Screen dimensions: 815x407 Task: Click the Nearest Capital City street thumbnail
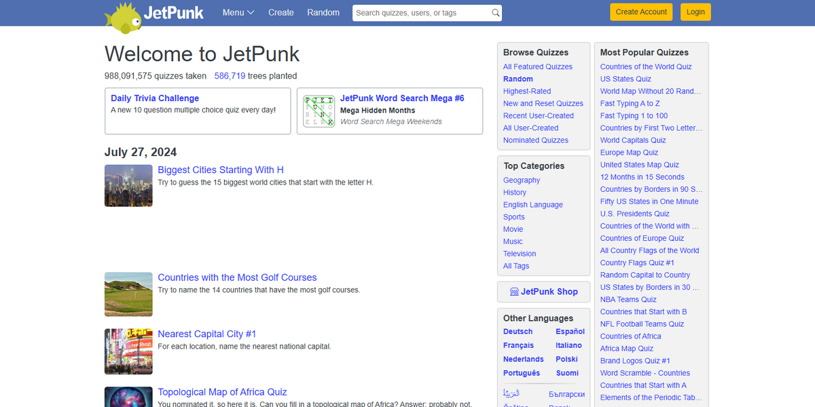pyautogui.click(x=128, y=351)
